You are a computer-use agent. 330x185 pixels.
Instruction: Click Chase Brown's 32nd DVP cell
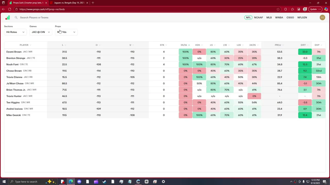click(319, 71)
